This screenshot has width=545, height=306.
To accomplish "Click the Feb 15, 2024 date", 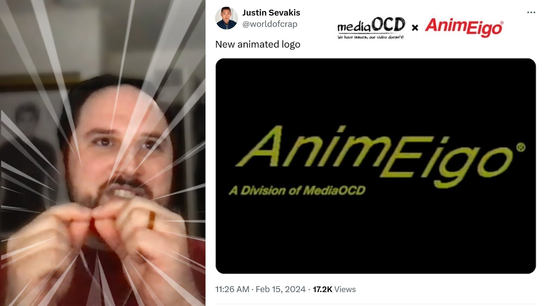I will [280, 289].
